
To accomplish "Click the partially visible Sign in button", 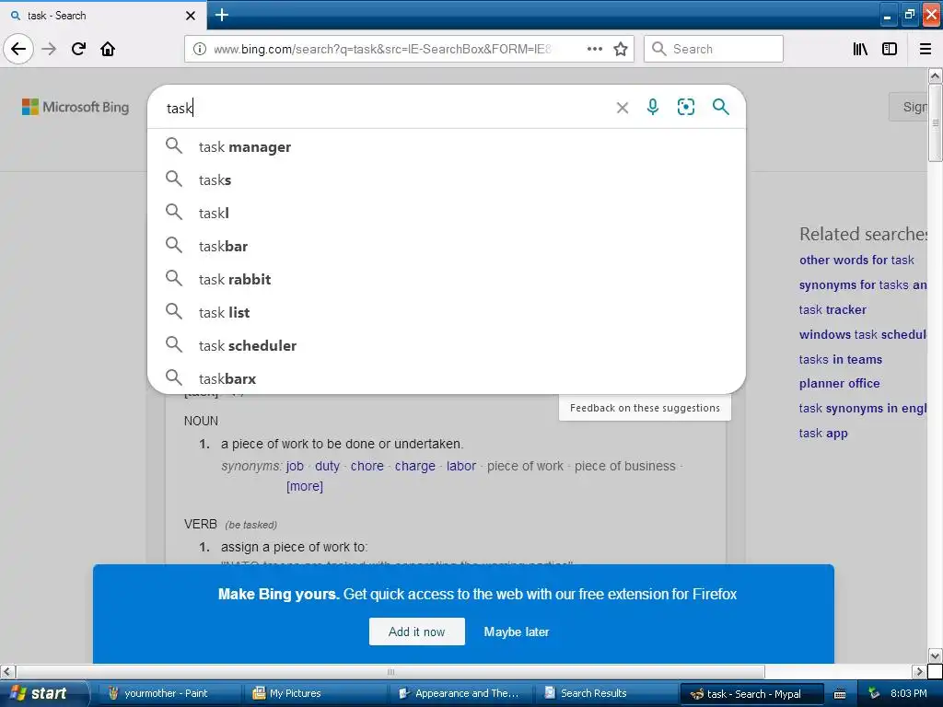I will [x=908, y=107].
